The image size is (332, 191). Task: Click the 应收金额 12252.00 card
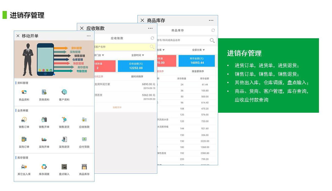click(x=136, y=66)
